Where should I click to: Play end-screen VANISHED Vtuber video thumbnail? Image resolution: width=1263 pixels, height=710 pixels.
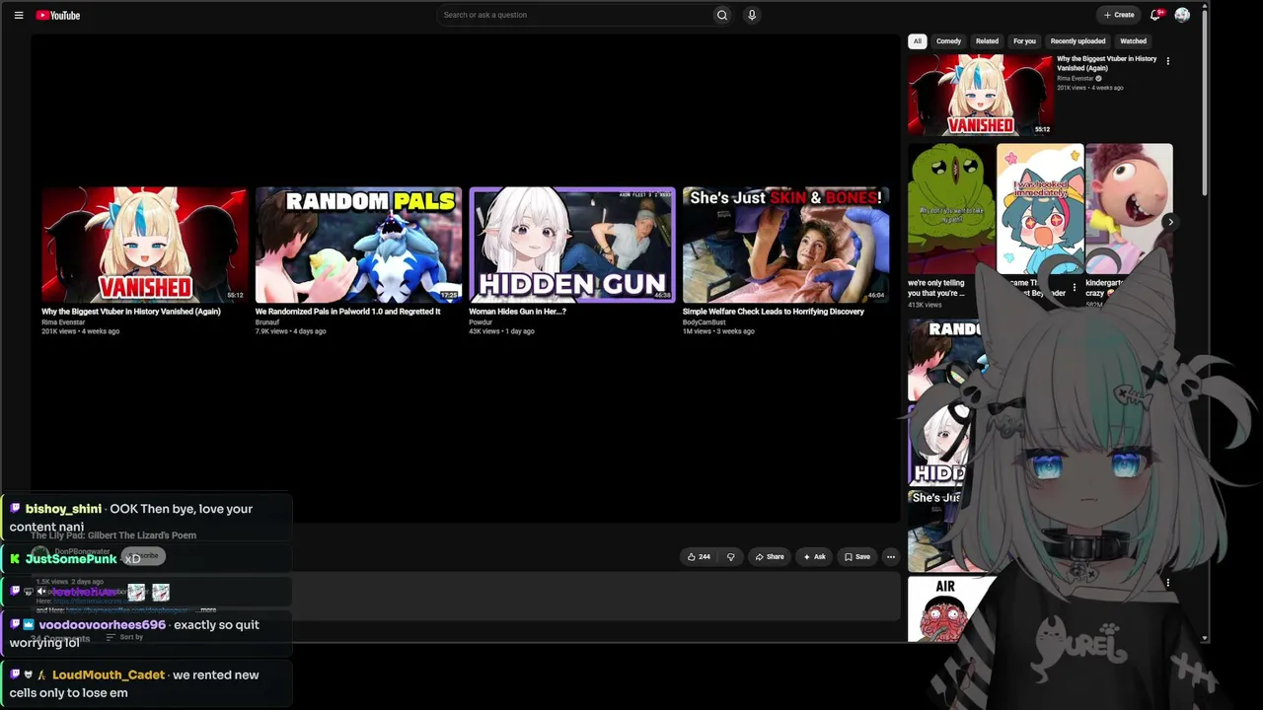point(144,245)
